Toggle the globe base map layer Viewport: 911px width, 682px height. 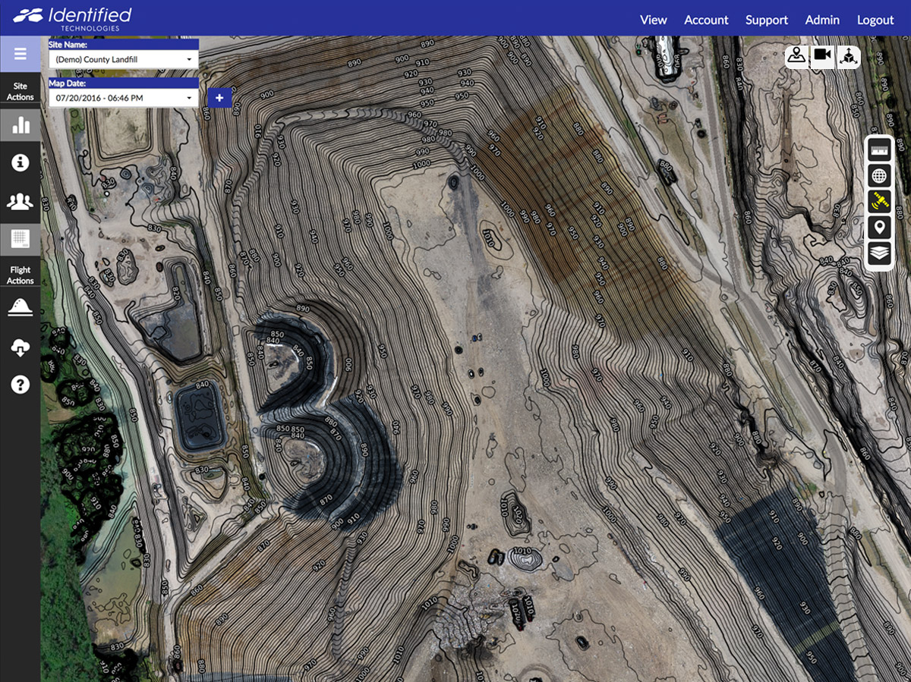[879, 176]
